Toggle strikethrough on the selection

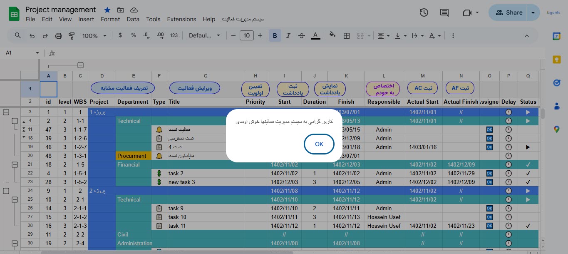click(302, 35)
